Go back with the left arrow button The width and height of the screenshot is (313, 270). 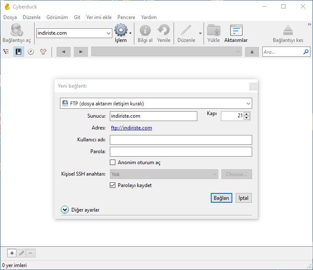[x=63, y=52]
